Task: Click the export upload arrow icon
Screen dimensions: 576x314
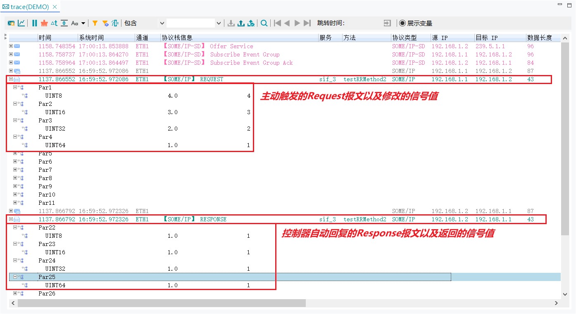Action: (x=241, y=23)
